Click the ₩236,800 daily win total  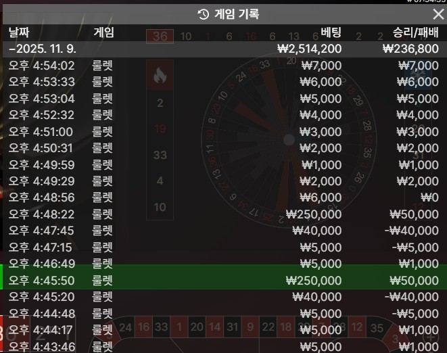410,49
